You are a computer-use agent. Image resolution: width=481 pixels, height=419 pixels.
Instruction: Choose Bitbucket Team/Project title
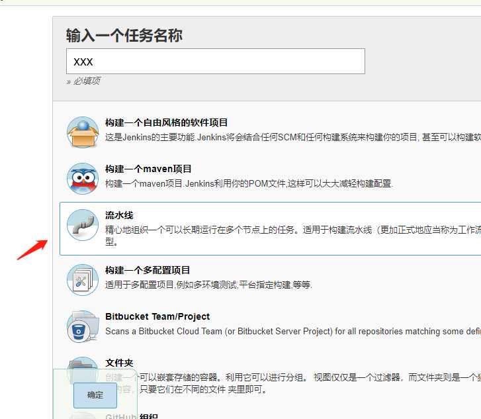(x=157, y=316)
